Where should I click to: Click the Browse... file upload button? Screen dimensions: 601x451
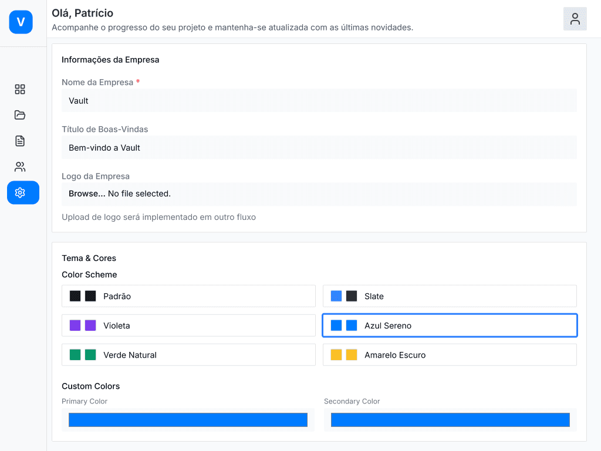[87, 194]
